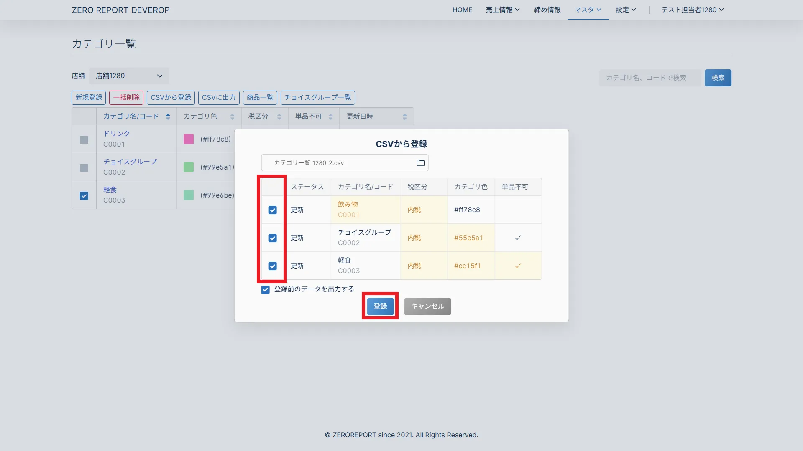The width and height of the screenshot is (803, 451).
Task: Go to HOME in navigation
Action: tap(462, 10)
